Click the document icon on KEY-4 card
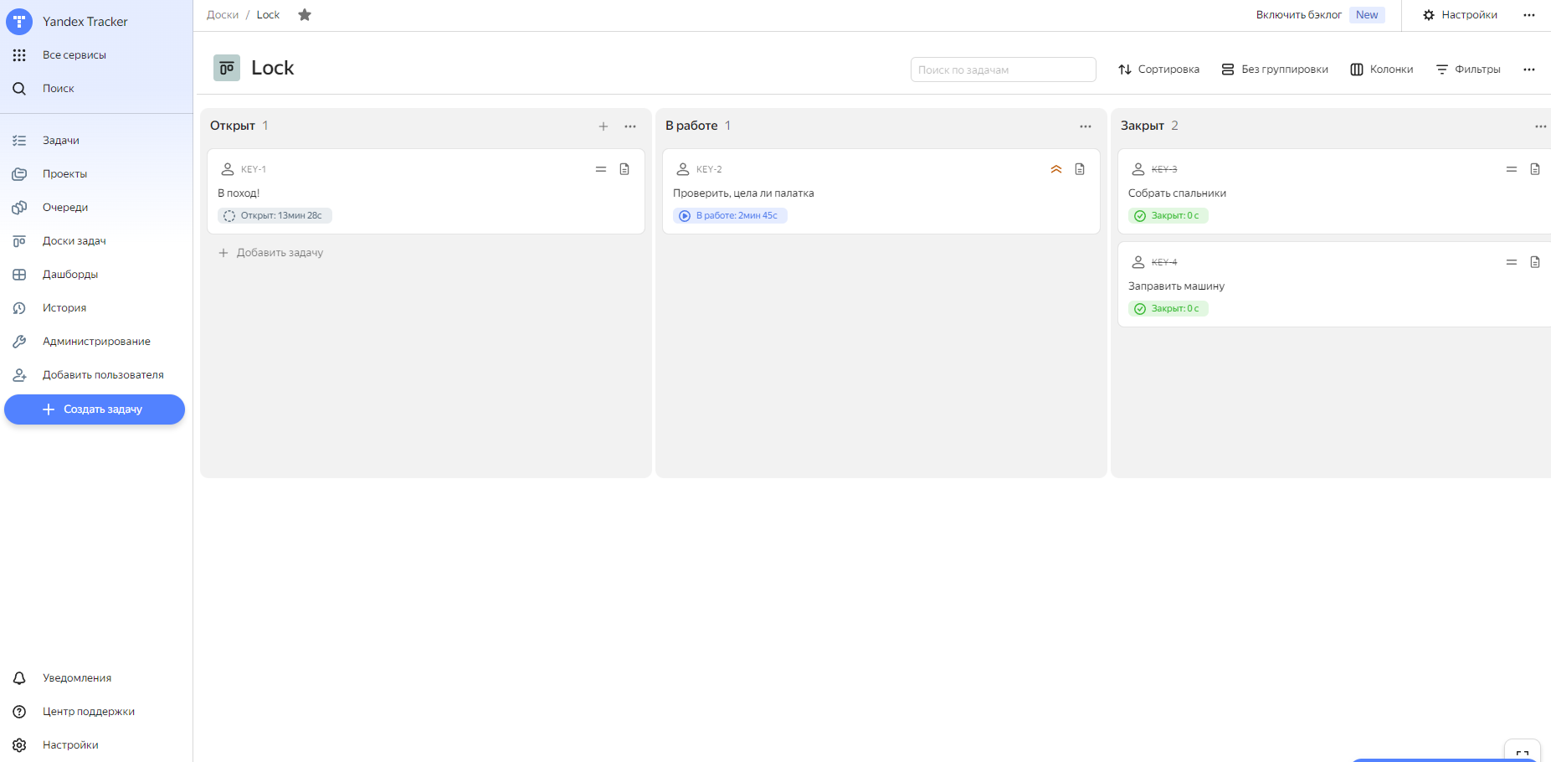This screenshot has height=762, width=1551. (x=1535, y=262)
